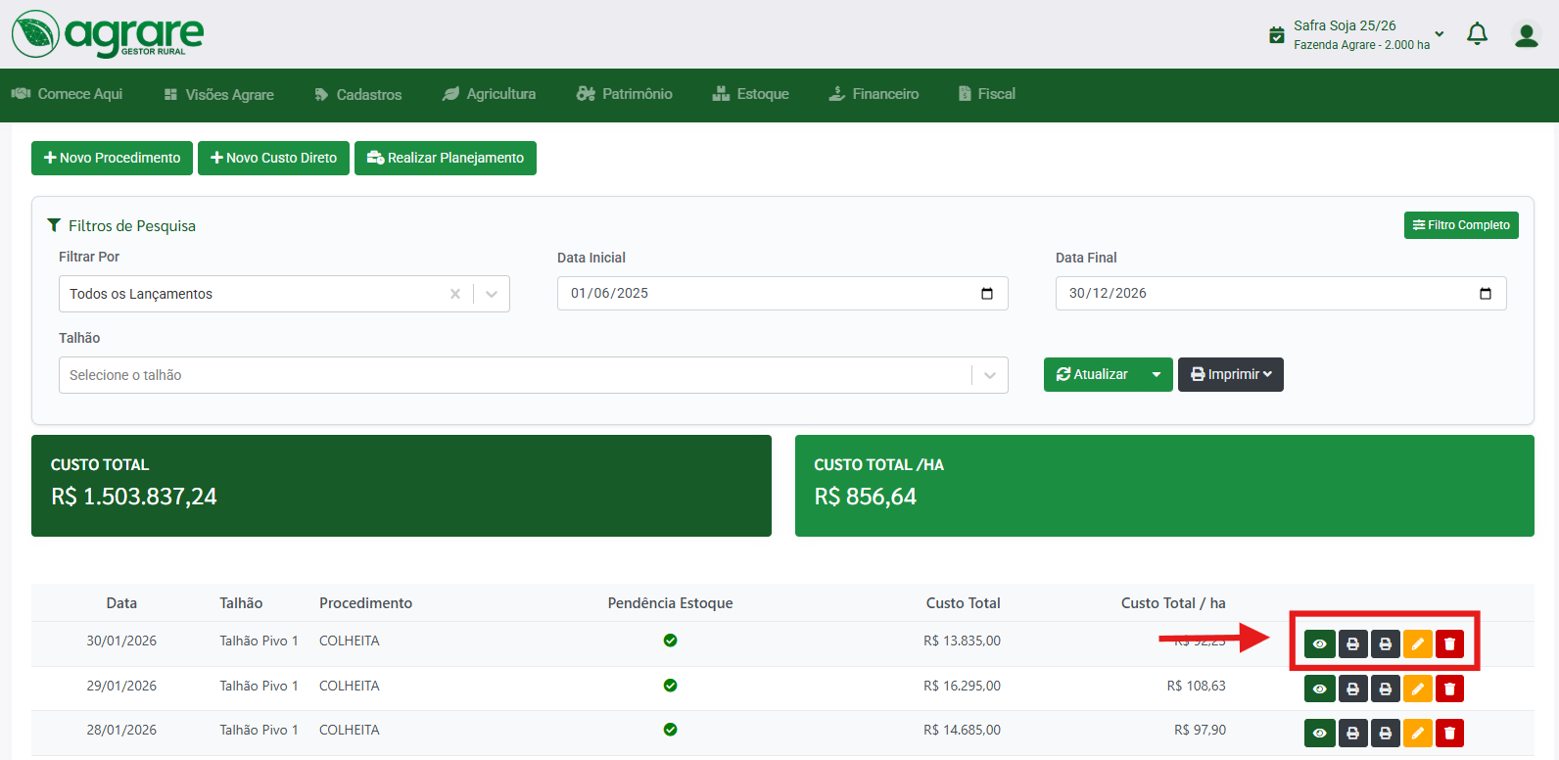The width and height of the screenshot is (1559, 760).
Task: Open the Financeiro menu
Action: 874,94
